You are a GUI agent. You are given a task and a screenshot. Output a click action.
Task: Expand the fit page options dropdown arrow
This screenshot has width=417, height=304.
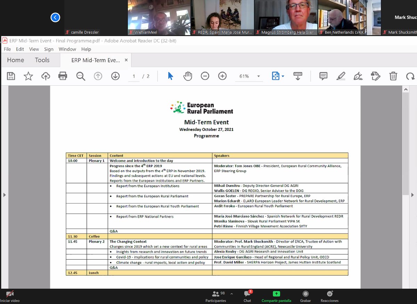[x=283, y=76]
